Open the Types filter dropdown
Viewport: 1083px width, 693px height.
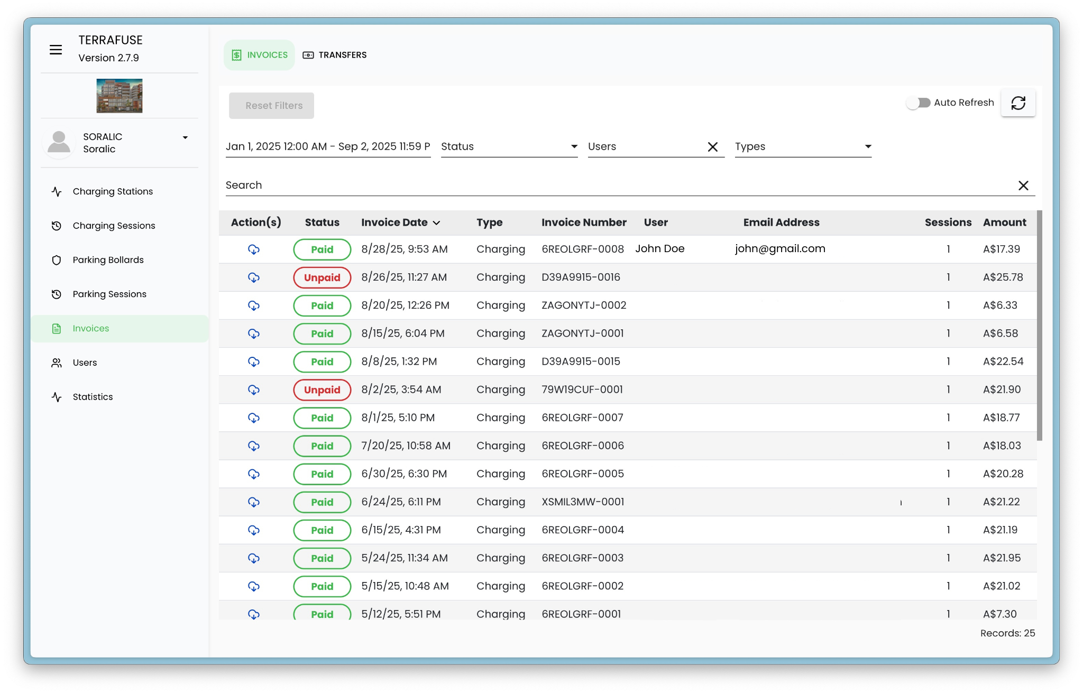(x=802, y=147)
